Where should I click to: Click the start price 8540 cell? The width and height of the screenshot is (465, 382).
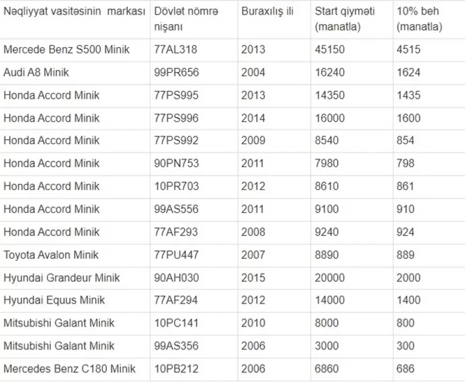(x=327, y=141)
